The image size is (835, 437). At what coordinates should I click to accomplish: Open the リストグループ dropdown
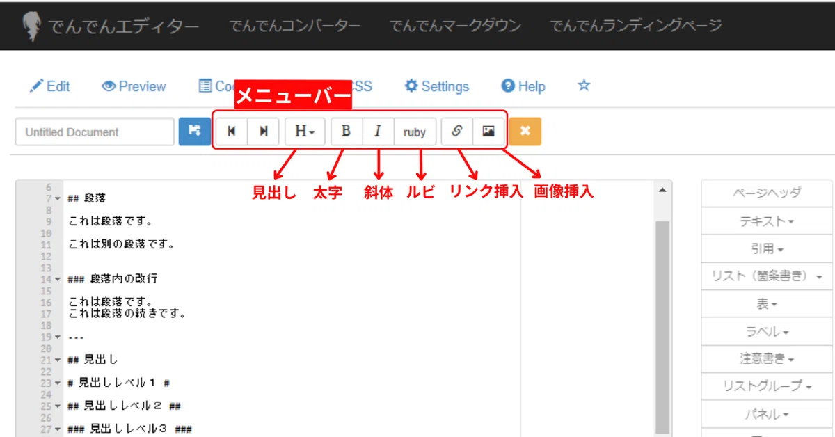768,386
